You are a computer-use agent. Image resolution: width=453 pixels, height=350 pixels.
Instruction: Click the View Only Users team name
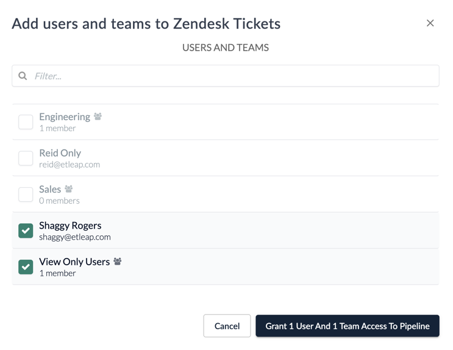click(74, 262)
